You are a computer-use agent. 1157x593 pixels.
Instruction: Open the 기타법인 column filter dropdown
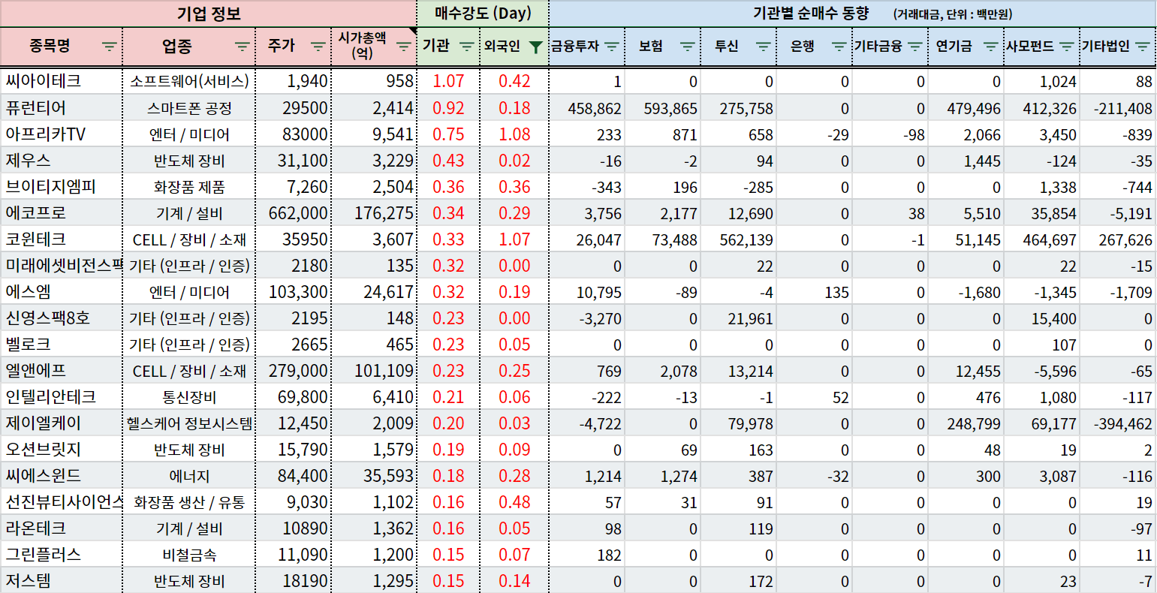(1143, 47)
